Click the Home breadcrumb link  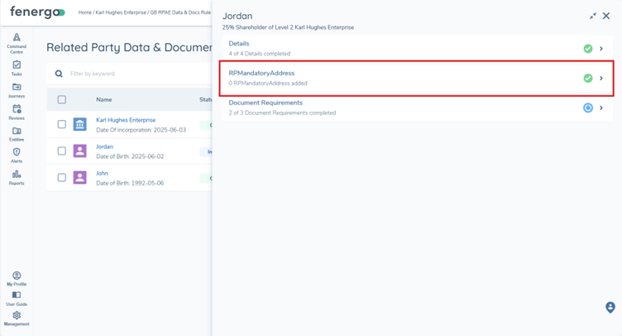click(84, 12)
